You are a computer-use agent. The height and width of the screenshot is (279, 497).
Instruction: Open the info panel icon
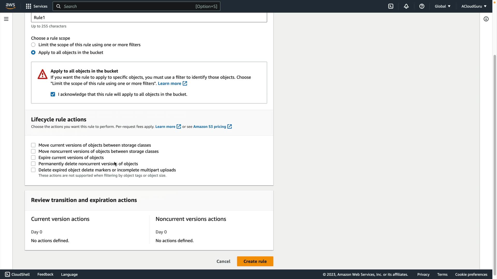pos(486,19)
